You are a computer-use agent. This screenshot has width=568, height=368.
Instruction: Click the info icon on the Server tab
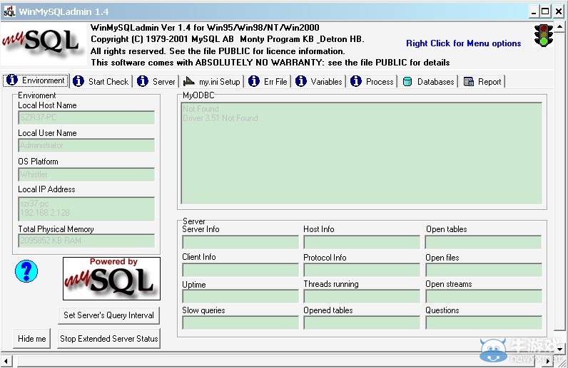tap(143, 81)
